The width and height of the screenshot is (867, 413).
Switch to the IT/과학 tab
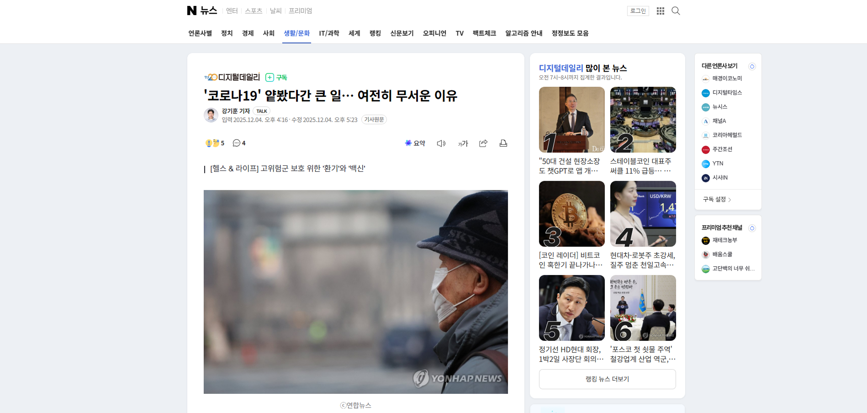tap(329, 33)
